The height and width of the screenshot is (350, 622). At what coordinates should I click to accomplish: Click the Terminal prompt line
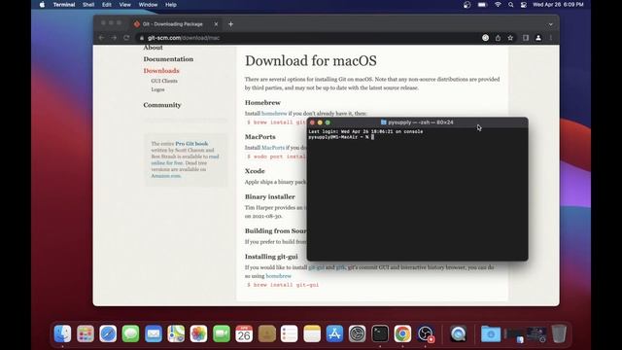[x=341, y=137]
